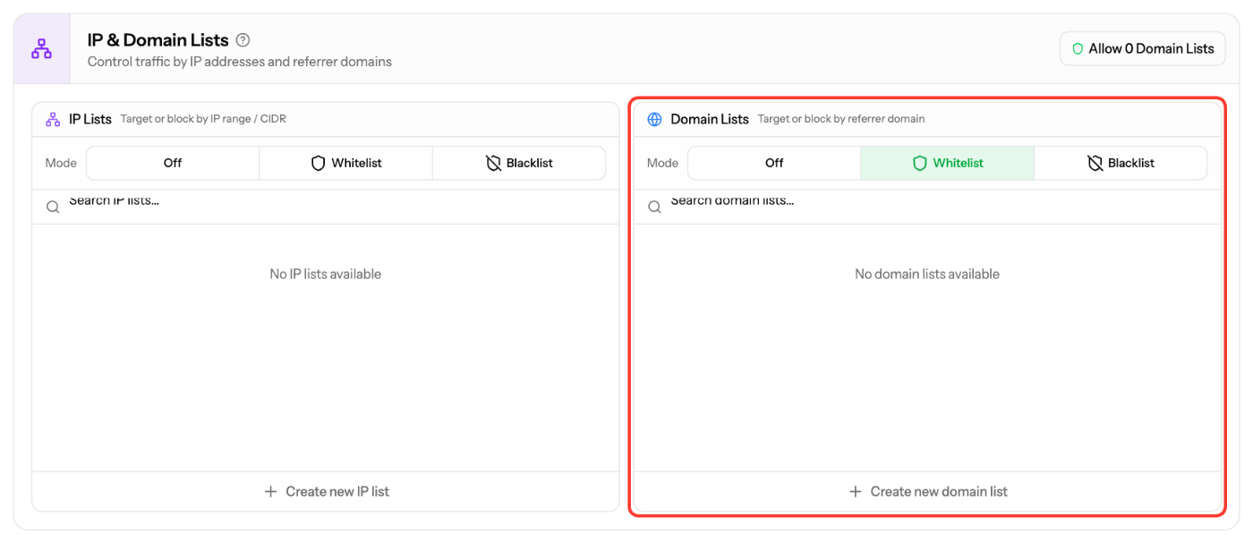Click Create new domain list
The image size is (1253, 543).
coord(927,491)
